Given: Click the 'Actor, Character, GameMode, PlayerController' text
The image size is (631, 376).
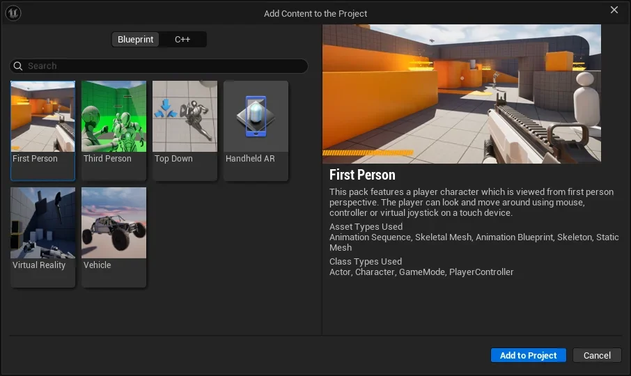Looking at the screenshot, I should pyautogui.click(x=421, y=272).
